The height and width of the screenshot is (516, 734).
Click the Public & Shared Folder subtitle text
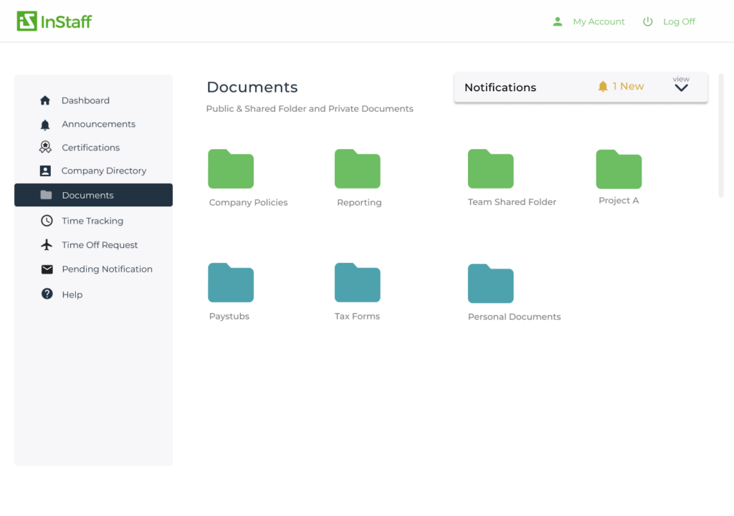(310, 109)
